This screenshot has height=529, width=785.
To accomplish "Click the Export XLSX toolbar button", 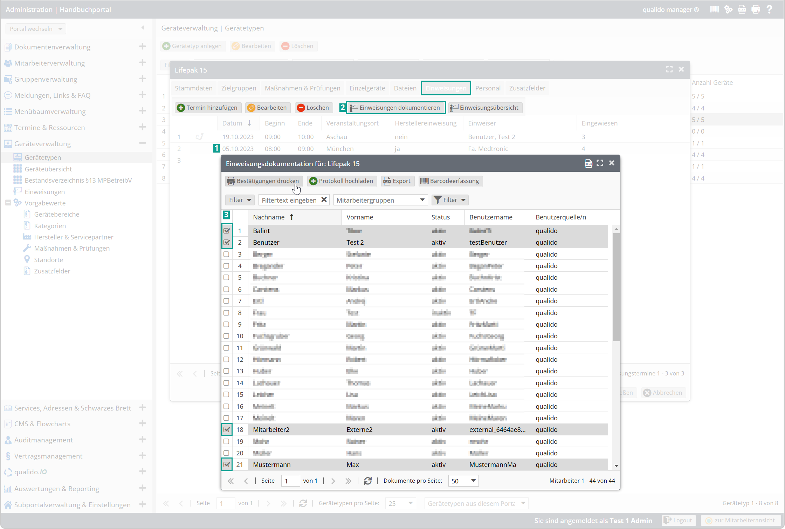I will (x=397, y=181).
